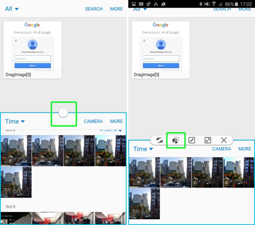Tap SEARCH in the left top panel
255x225 pixels.
(x=94, y=9)
